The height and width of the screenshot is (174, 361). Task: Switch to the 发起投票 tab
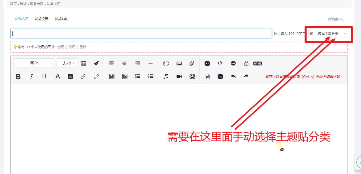(42, 19)
